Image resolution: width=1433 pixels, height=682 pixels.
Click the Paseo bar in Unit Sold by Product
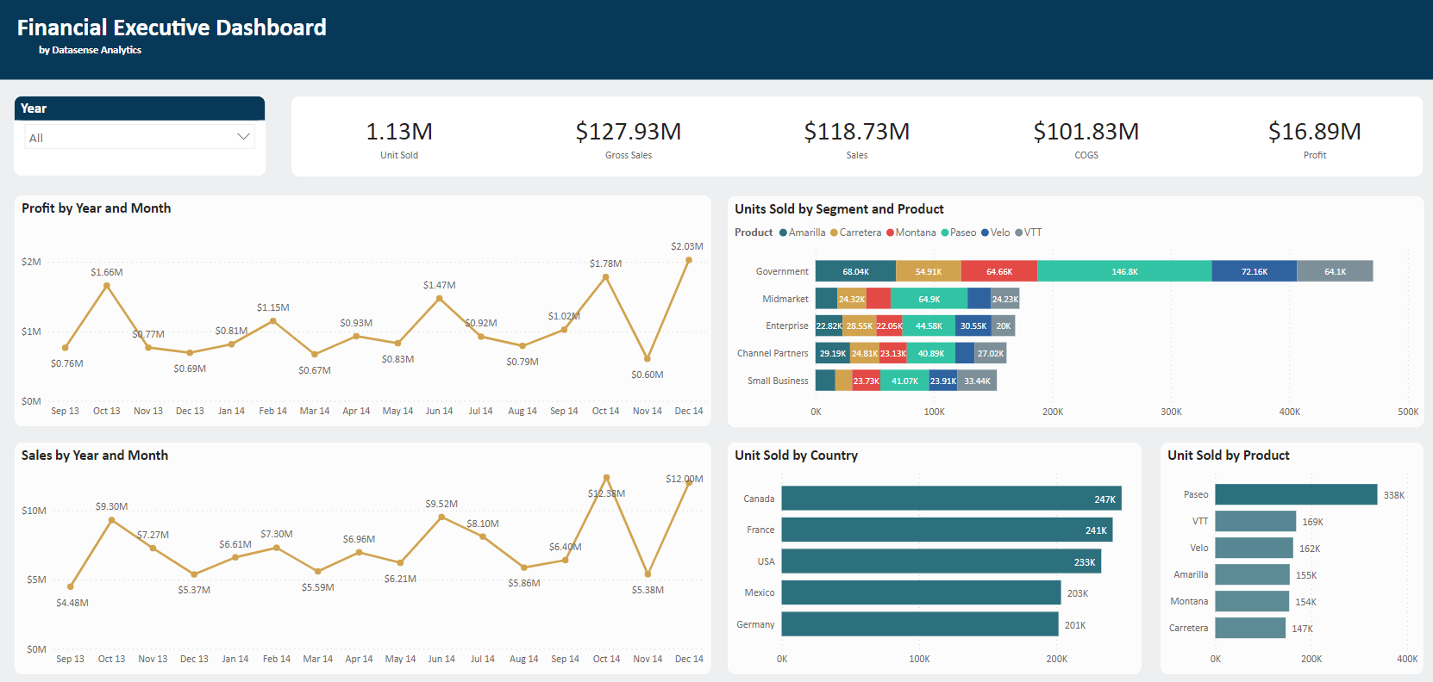1296,494
